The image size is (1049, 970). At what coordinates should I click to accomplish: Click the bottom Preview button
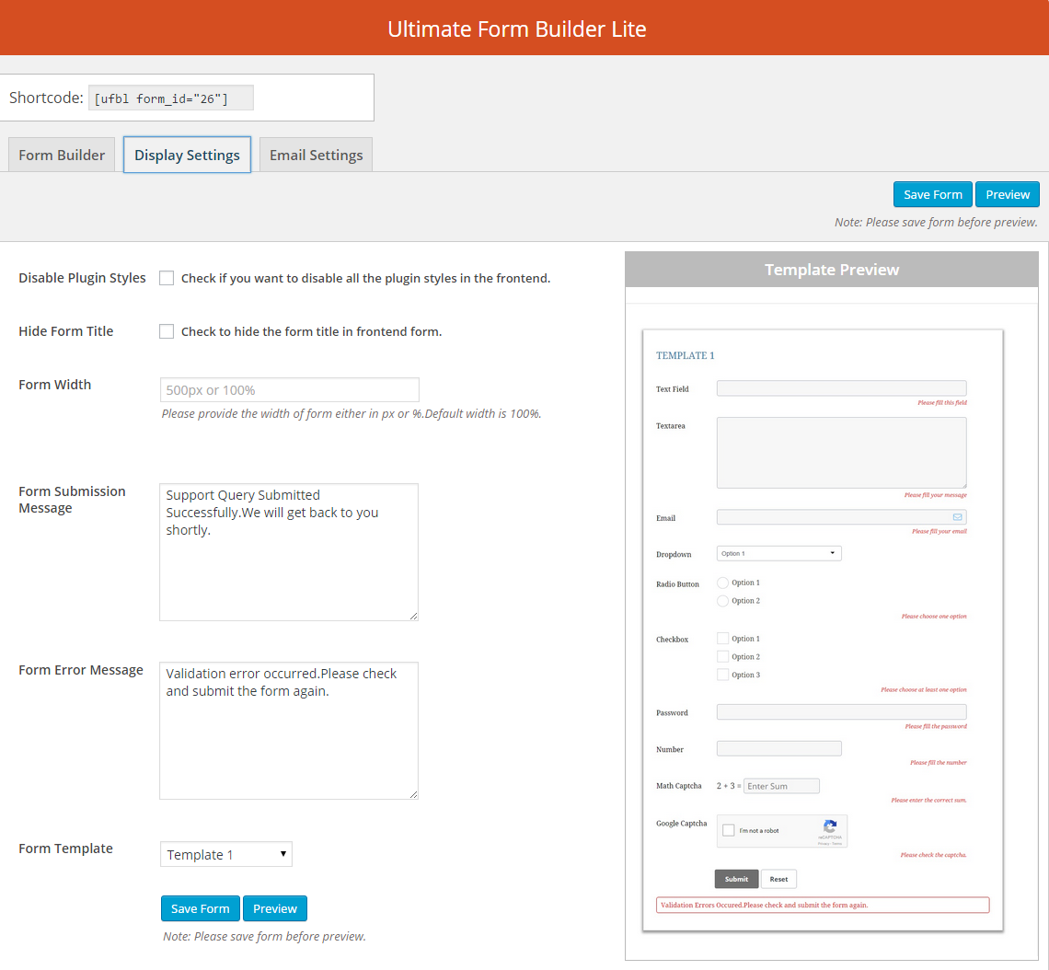click(x=275, y=908)
